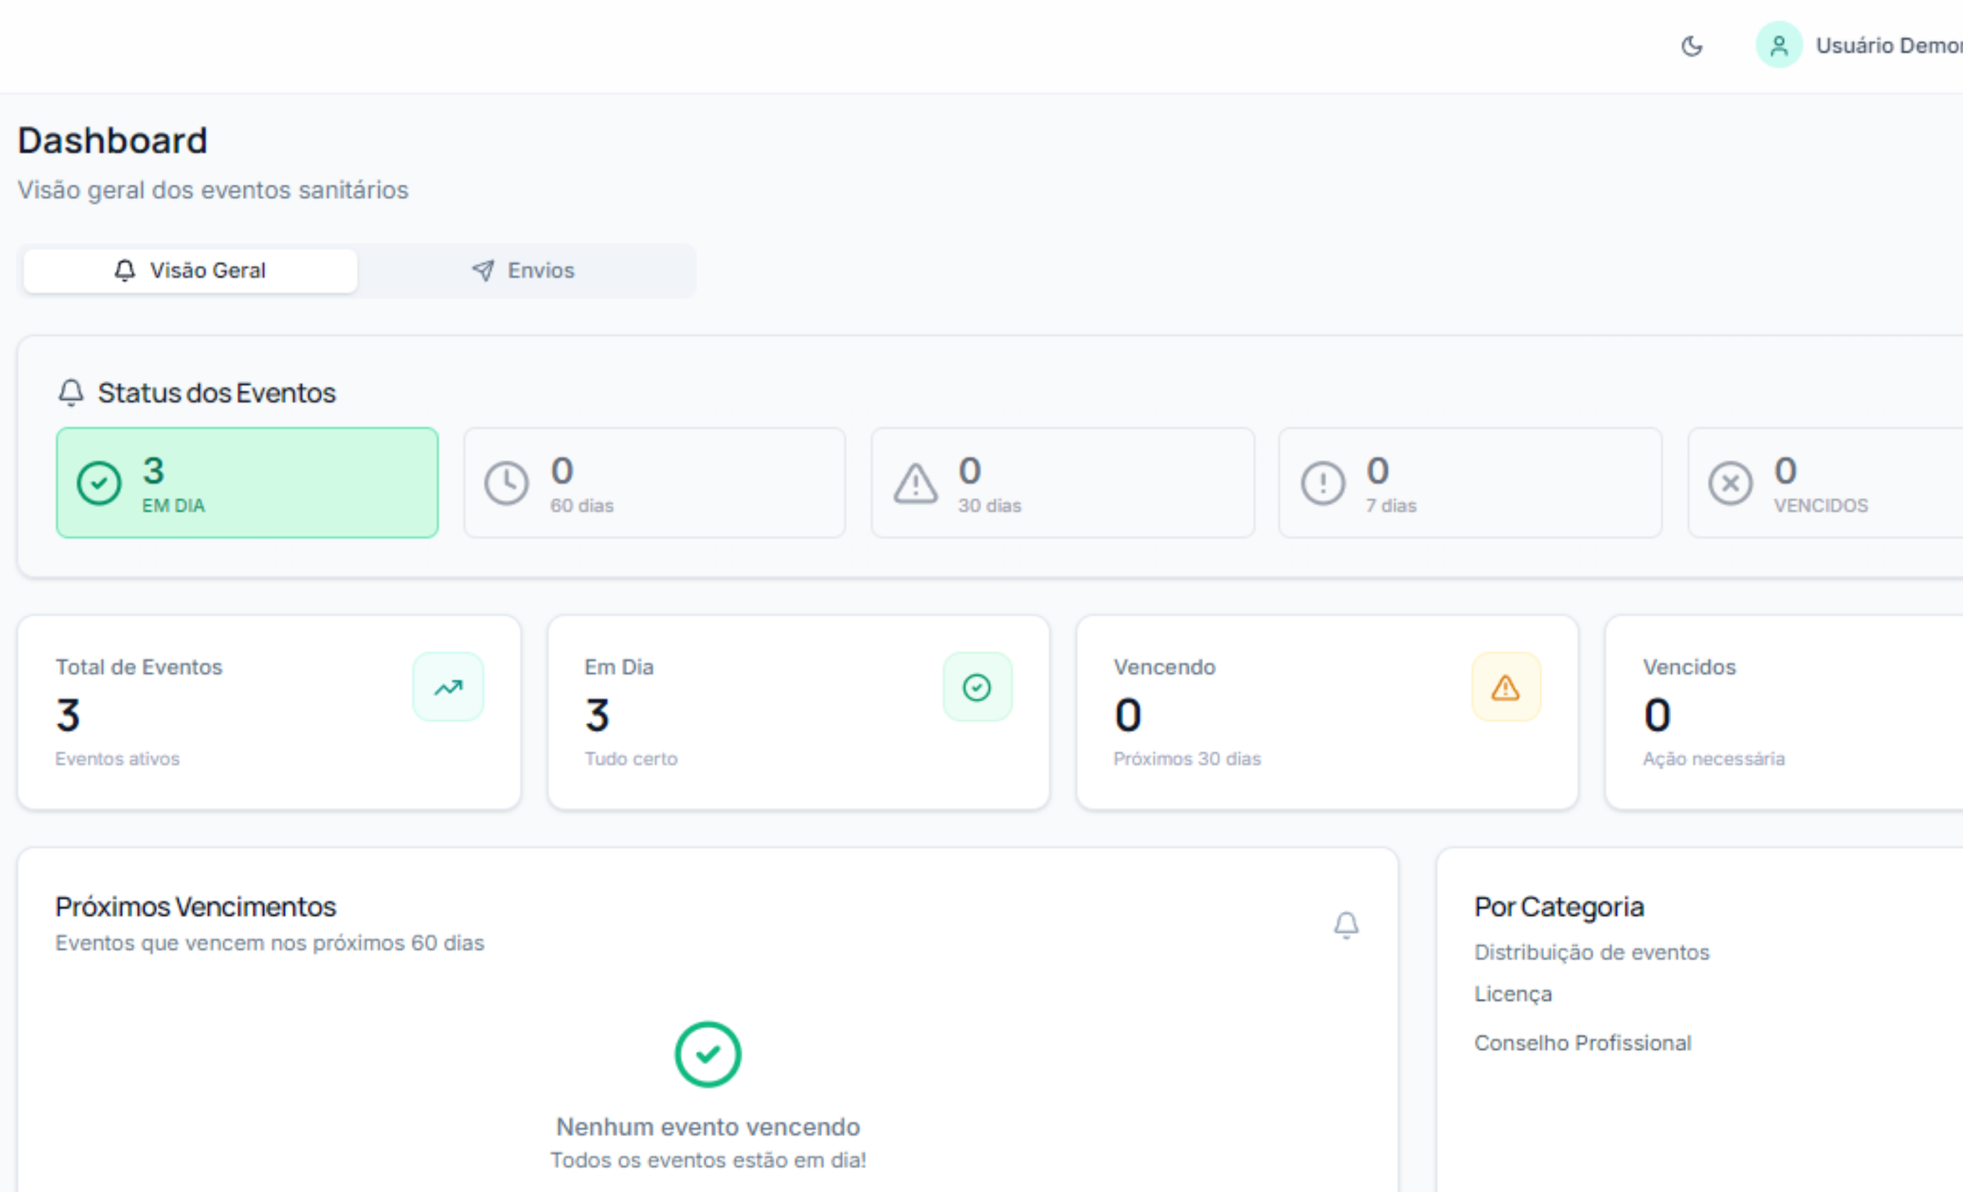The height and width of the screenshot is (1192, 1963).
Task: Click the green check icon on Em Dia card
Action: (x=977, y=686)
